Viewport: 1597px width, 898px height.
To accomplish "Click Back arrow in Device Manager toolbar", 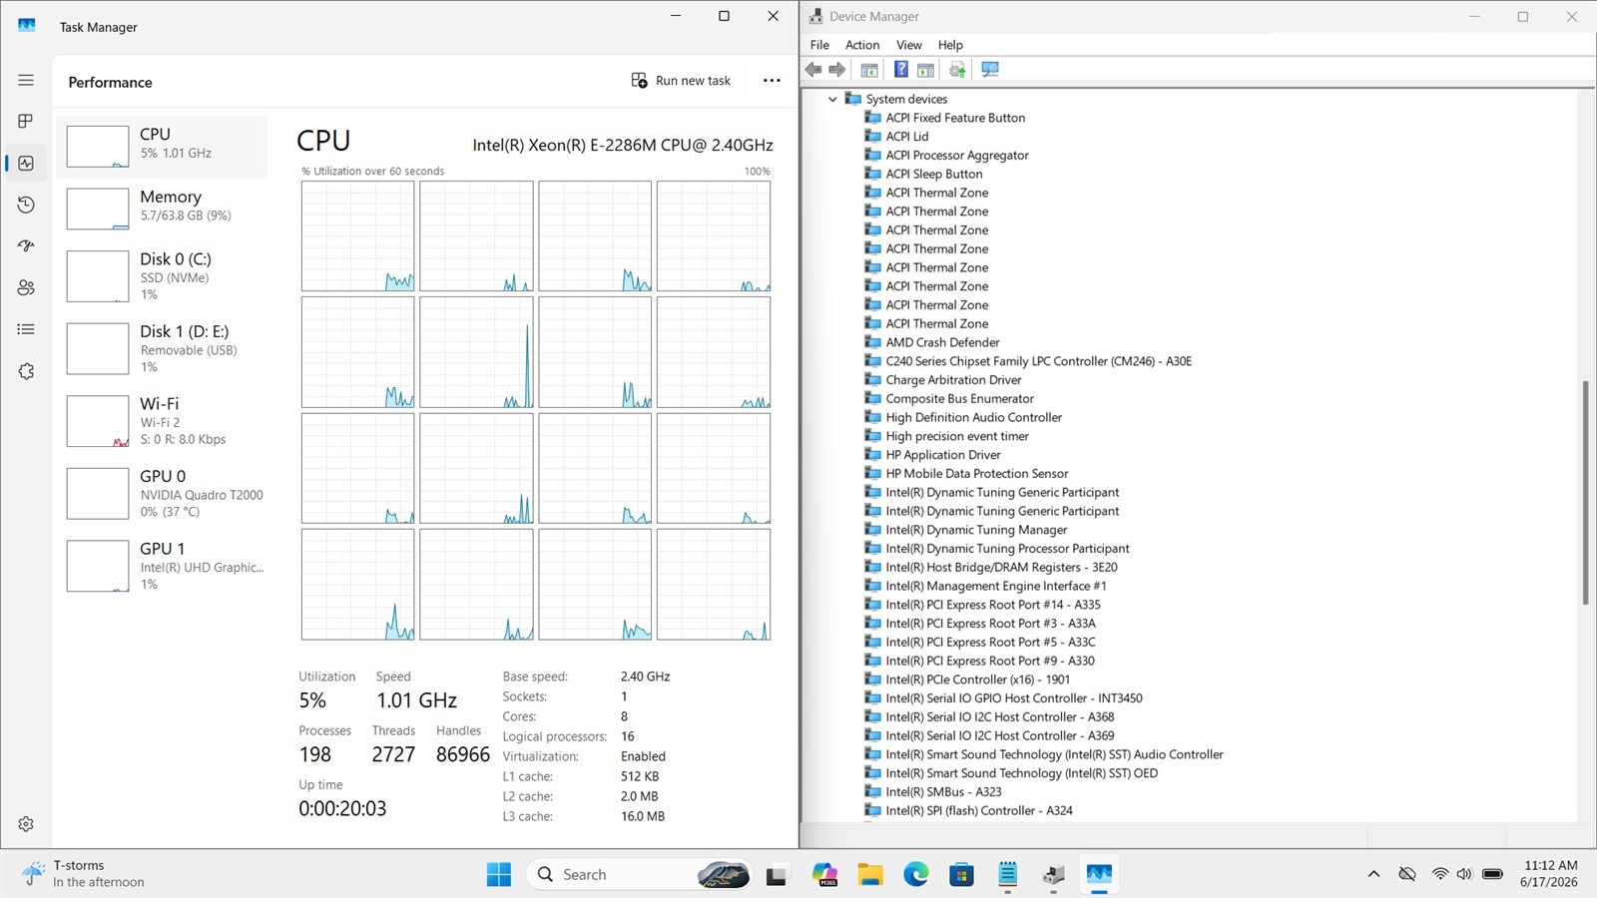I will click(813, 69).
